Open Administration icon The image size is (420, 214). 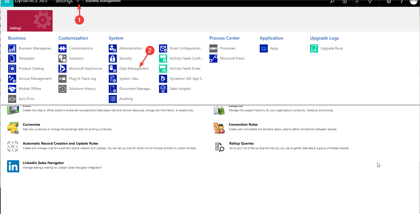tap(113, 48)
